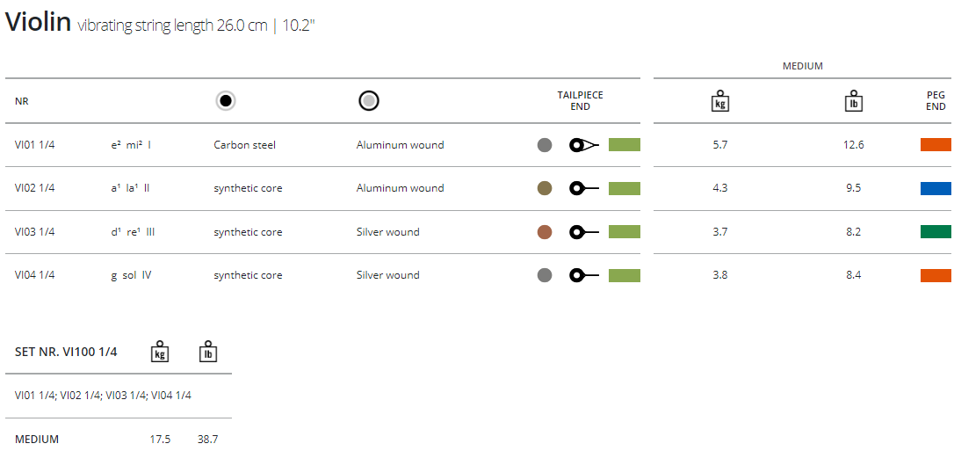Select the VI04 1/4 string number
Screen dimensions: 954x451
(x=35, y=275)
